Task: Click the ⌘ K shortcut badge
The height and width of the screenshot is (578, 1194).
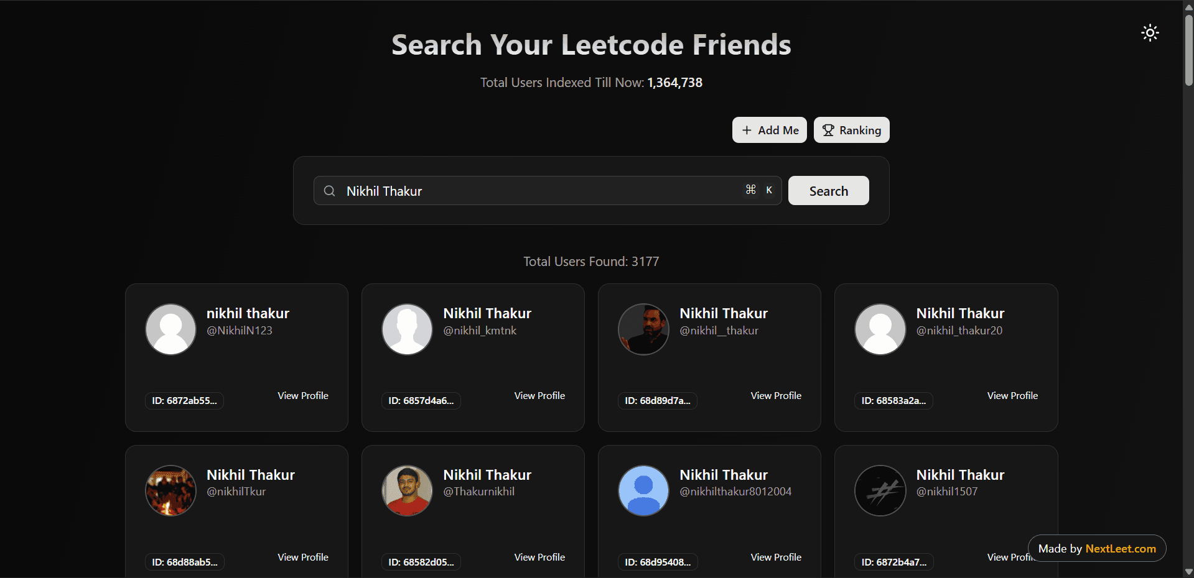Action: [759, 190]
